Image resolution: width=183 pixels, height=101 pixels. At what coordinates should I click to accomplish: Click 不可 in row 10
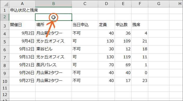(85, 81)
